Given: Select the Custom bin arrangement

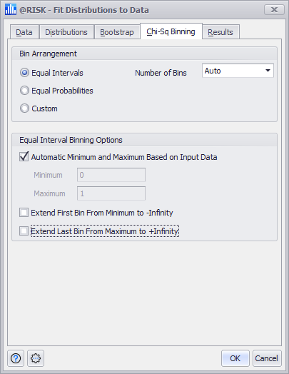Looking at the screenshot, I should [24, 108].
